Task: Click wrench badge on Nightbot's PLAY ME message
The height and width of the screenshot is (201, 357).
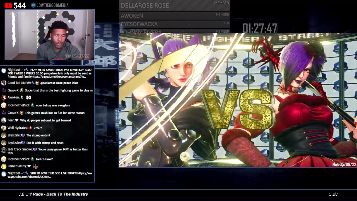Action: point(26,70)
